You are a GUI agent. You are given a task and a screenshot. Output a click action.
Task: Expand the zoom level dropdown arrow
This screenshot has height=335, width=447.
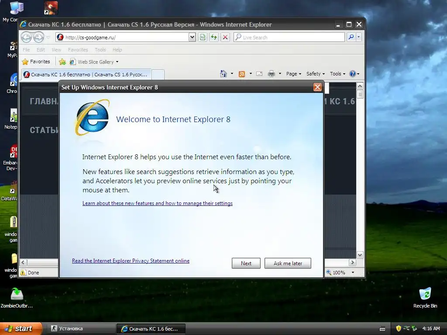coord(353,273)
